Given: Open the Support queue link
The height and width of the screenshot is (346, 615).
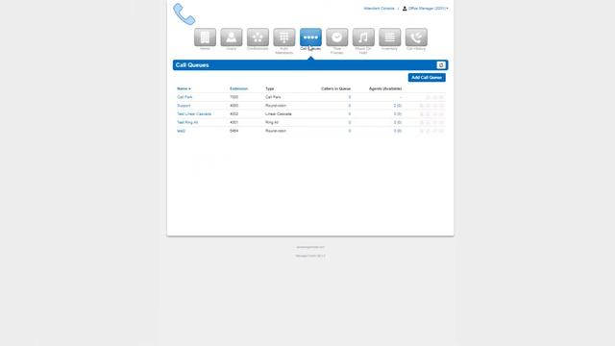Looking at the screenshot, I should (184, 106).
